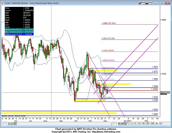Click the BbUpr(Close,20,2,D) indicator row
172x133 pixels.
click(19, 30)
